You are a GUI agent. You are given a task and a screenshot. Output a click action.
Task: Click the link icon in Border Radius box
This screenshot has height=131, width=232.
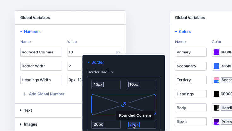(124, 104)
